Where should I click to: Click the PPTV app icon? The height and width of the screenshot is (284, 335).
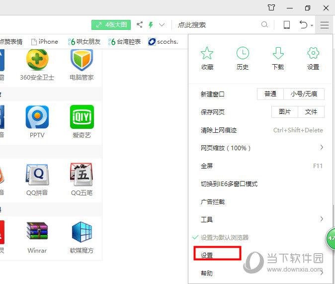[x=37, y=117]
